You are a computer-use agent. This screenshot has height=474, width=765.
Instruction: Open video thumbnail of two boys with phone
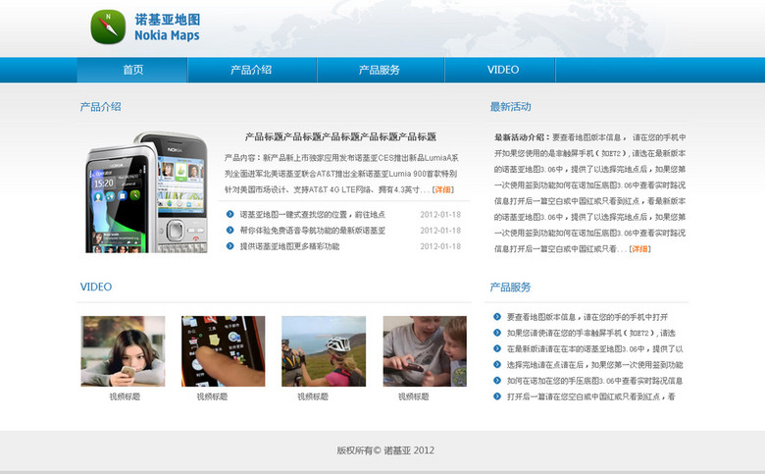pyautogui.click(x=425, y=351)
